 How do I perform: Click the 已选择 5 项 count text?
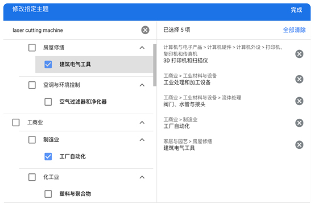pos(176,30)
